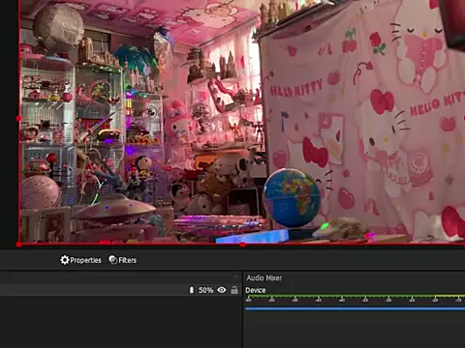Click the blue Device volume slider
Viewport: 465px width, 348px height.
pos(355,308)
